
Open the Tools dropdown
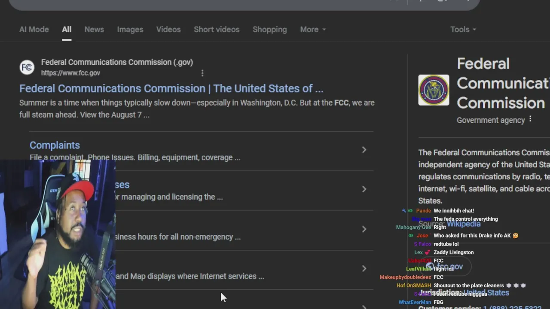click(x=463, y=29)
